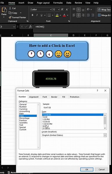Open the Name Box dropdown
112x174 pixels.
[14, 27]
